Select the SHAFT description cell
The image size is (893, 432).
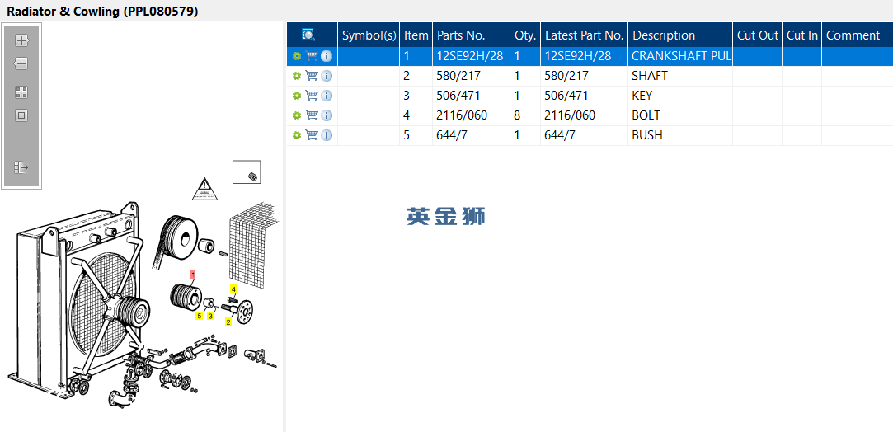[x=680, y=76]
